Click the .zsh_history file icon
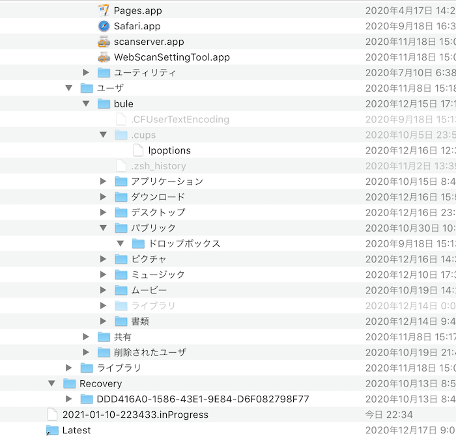The image size is (456, 436). 121,166
